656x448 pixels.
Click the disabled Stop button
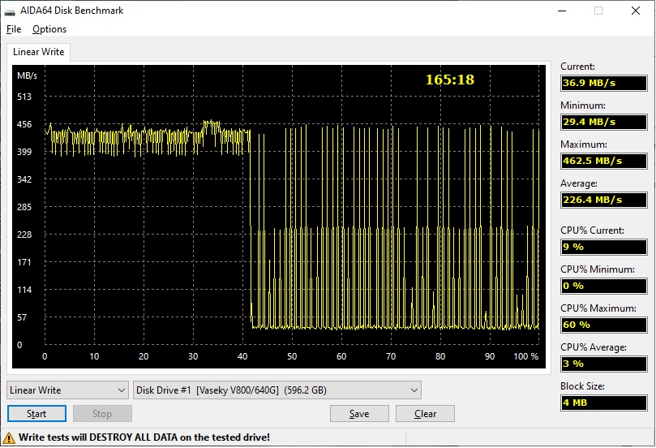(x=102, y=414)
